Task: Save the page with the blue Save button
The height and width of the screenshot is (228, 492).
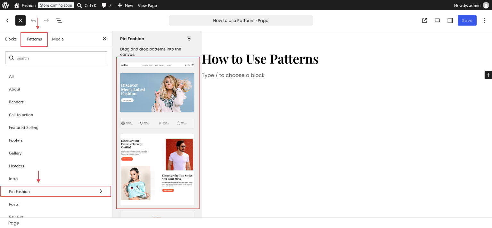Action: click(x=467, y=20)
